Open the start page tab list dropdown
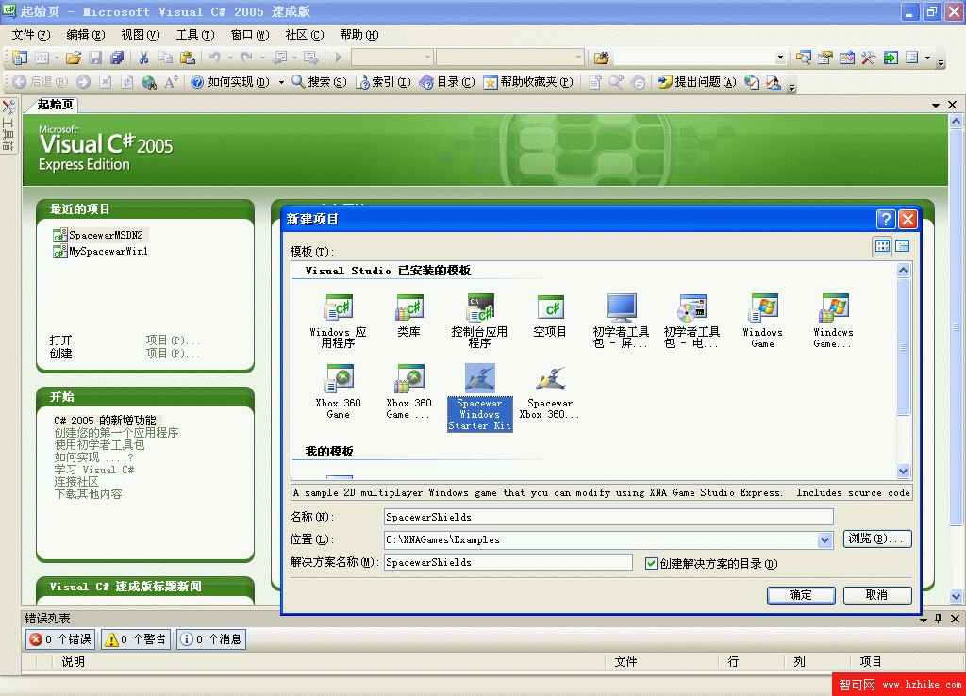The image size is (966, 696). 936,105
